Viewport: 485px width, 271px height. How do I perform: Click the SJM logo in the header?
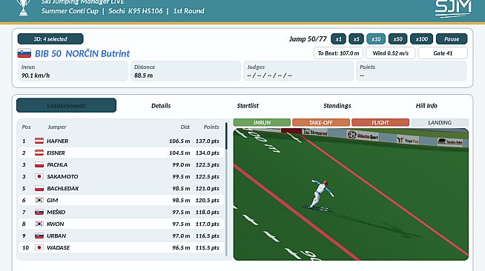[x=453, y=9]
